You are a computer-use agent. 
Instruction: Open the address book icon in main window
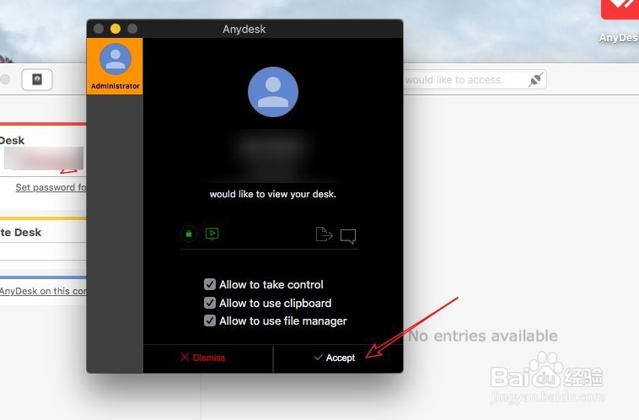click(x=37, y=79)
